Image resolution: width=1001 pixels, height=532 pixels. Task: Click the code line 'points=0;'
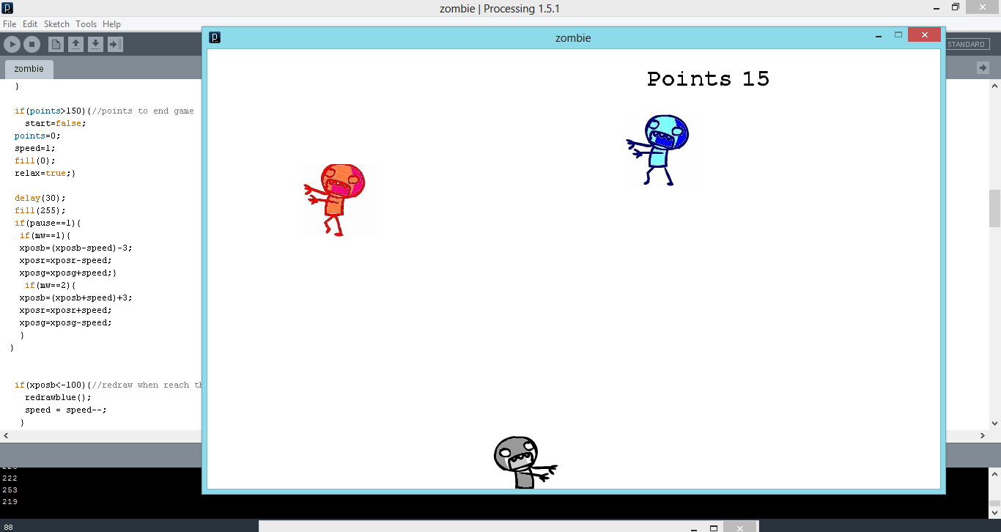tap(37, 136)
